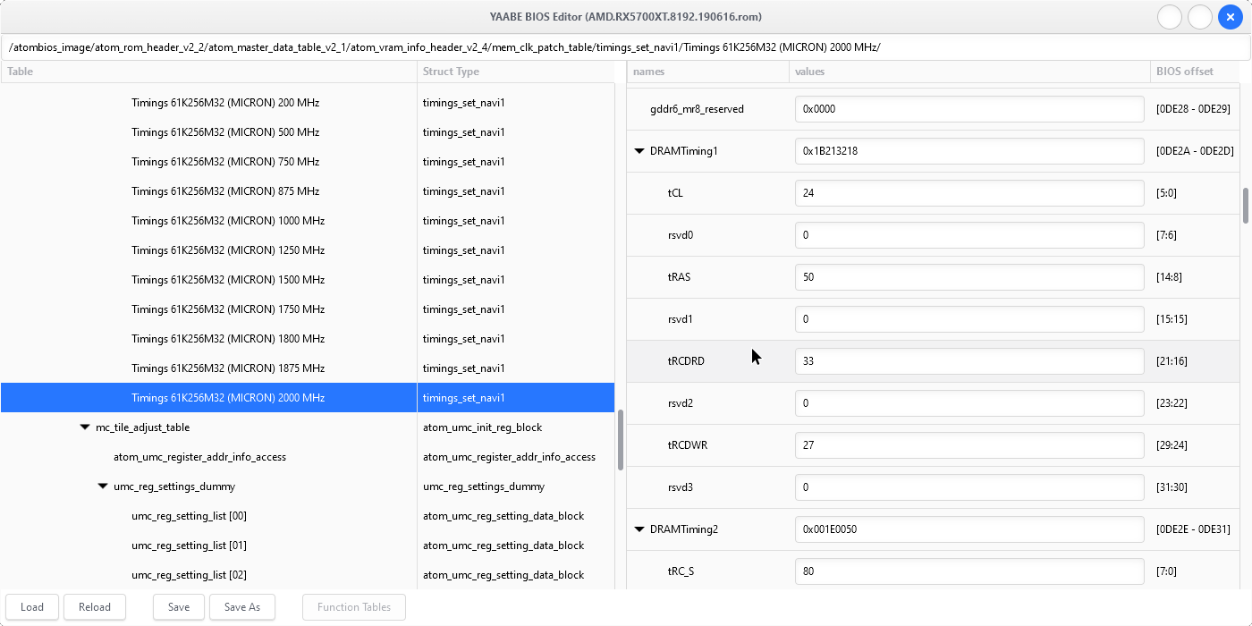The image size is (1252, 626).
Task: Select Timings 61K256M32 (MICRON) 200 MHz row
Action: coord(308,103)
